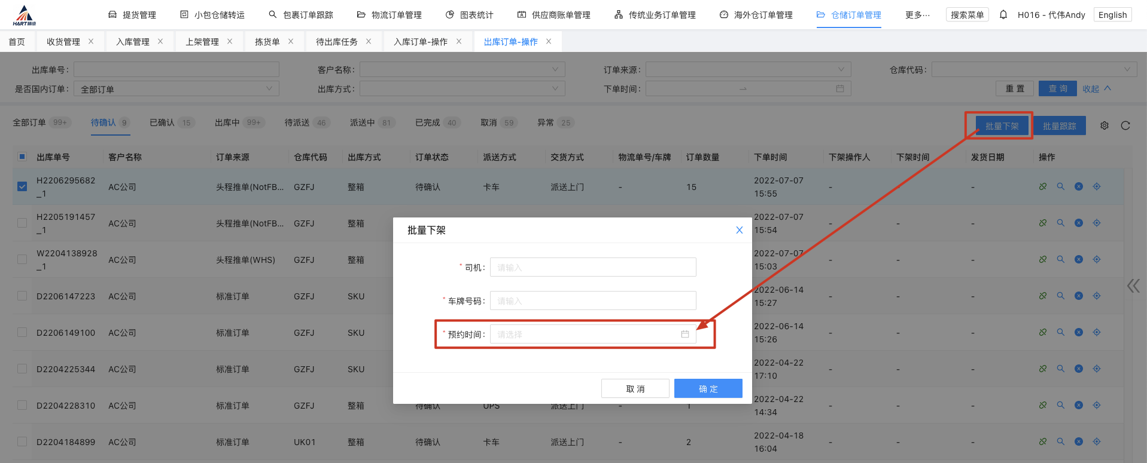Click tracking target icon for order D2204184899
This screenshot has width=1147, height=463.
pos(1097,441)
